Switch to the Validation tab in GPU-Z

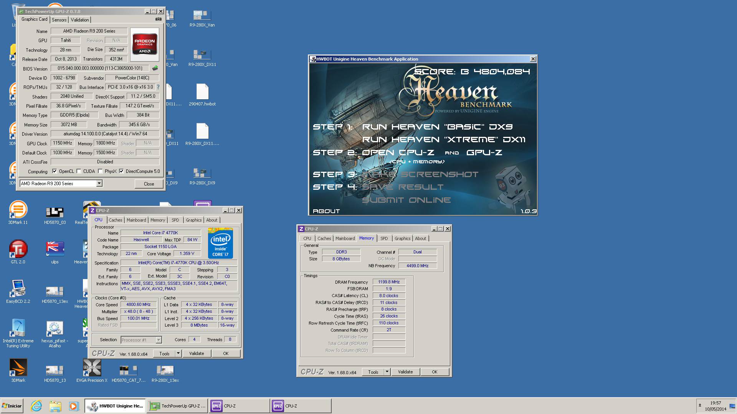coord(80,20)
